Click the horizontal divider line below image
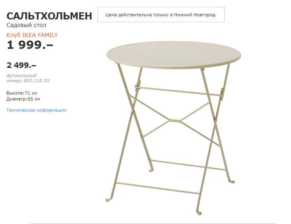 pyautogui.click(x=153, y=223)
